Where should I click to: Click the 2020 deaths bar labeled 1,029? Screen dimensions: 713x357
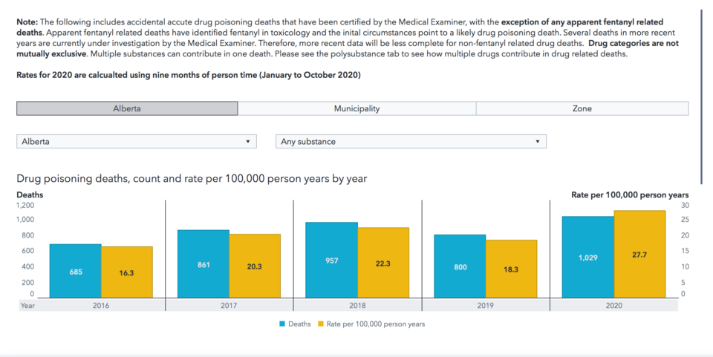click(x=588, y=257)
